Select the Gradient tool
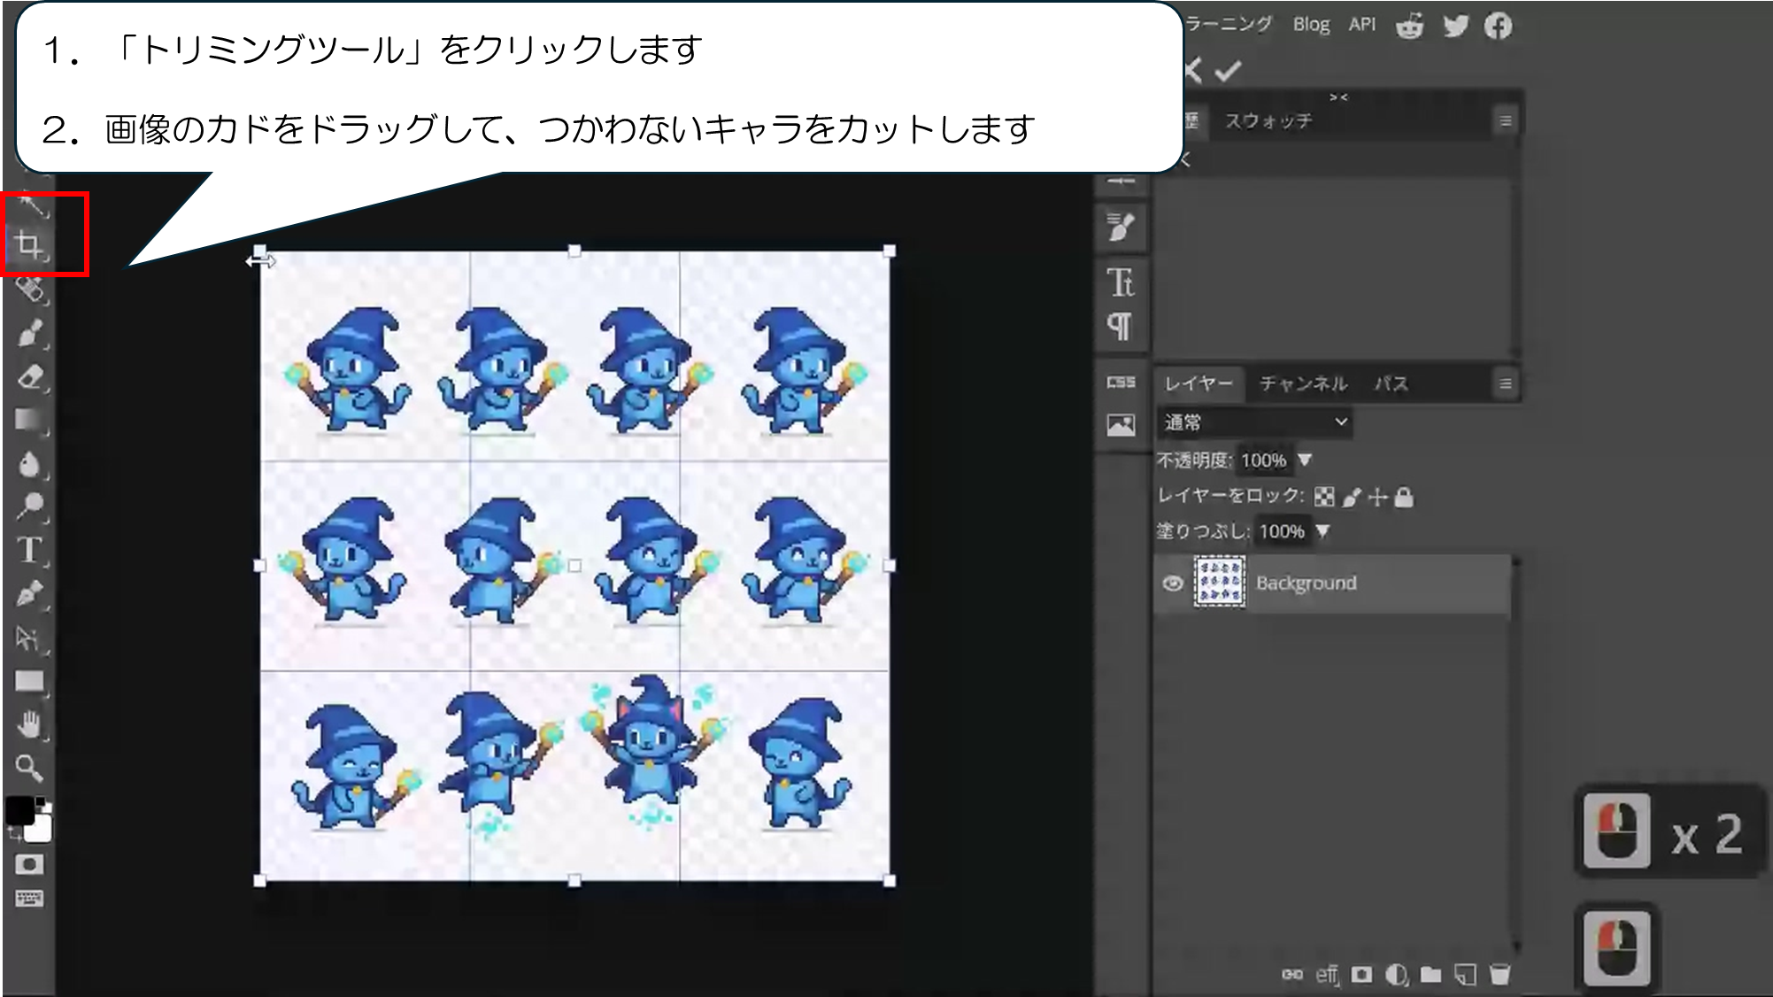1773x997 pixels. click(29, 420)
